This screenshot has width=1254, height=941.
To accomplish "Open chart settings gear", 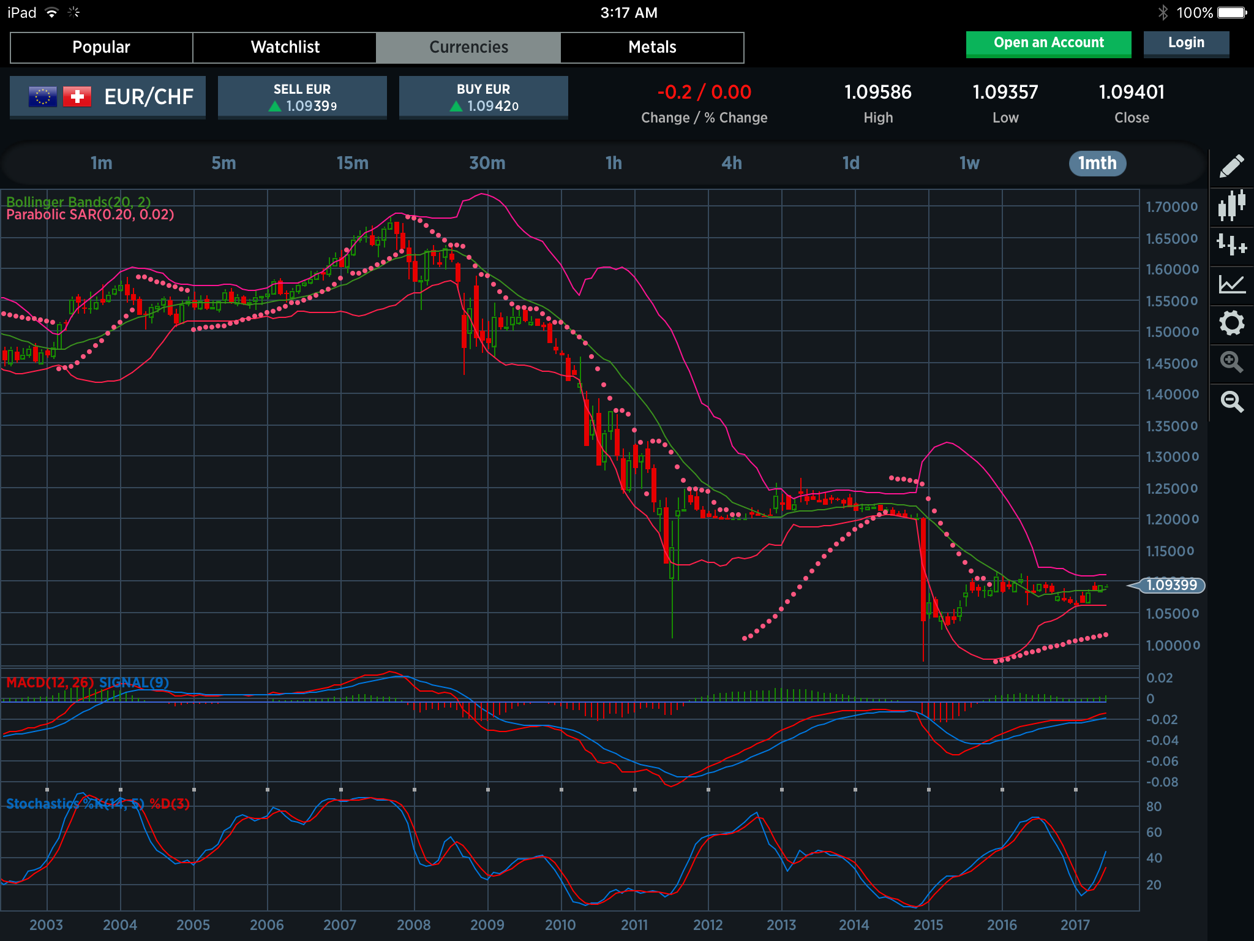I will 1231,323.
